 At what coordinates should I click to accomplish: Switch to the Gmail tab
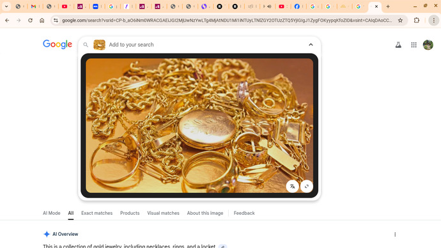33,6
